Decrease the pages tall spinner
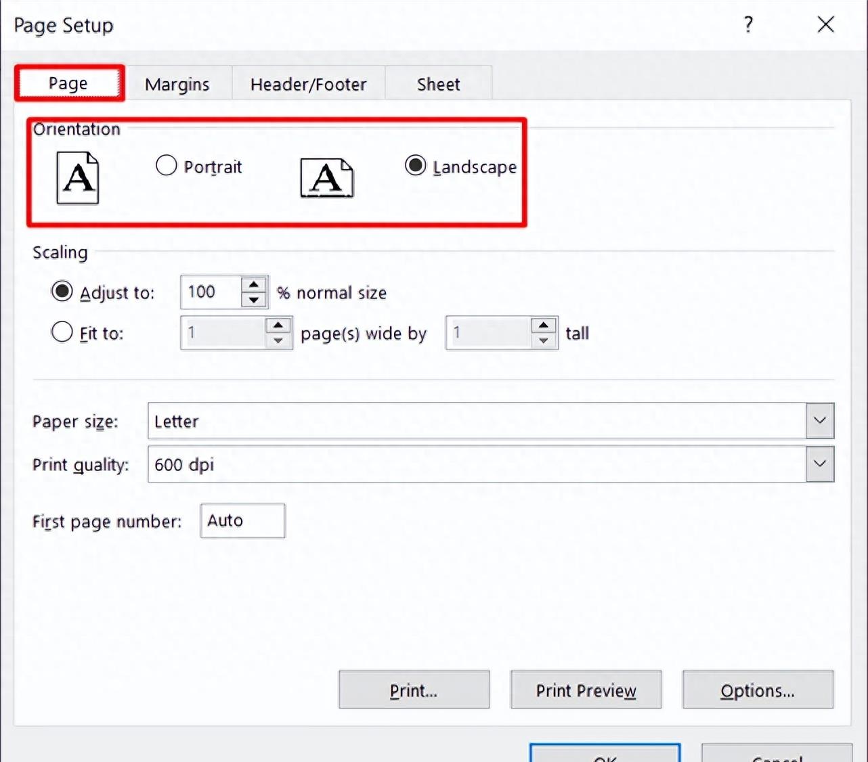 (544, 340)
